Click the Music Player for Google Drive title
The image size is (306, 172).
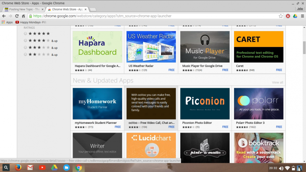(x=202, y=66)
